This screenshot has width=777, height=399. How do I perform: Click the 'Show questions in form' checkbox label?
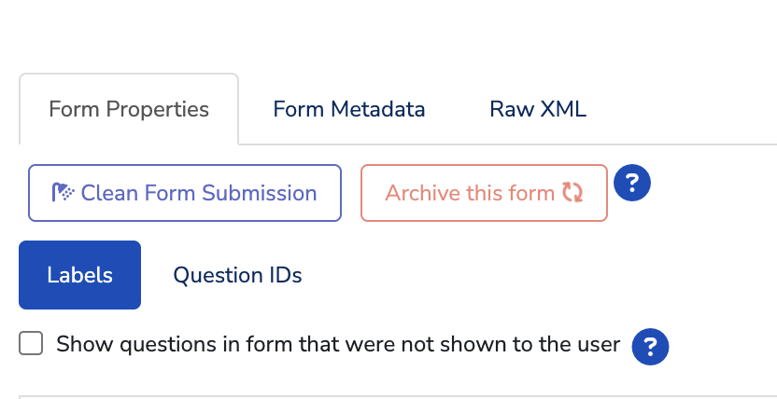(x=338, y=344)
